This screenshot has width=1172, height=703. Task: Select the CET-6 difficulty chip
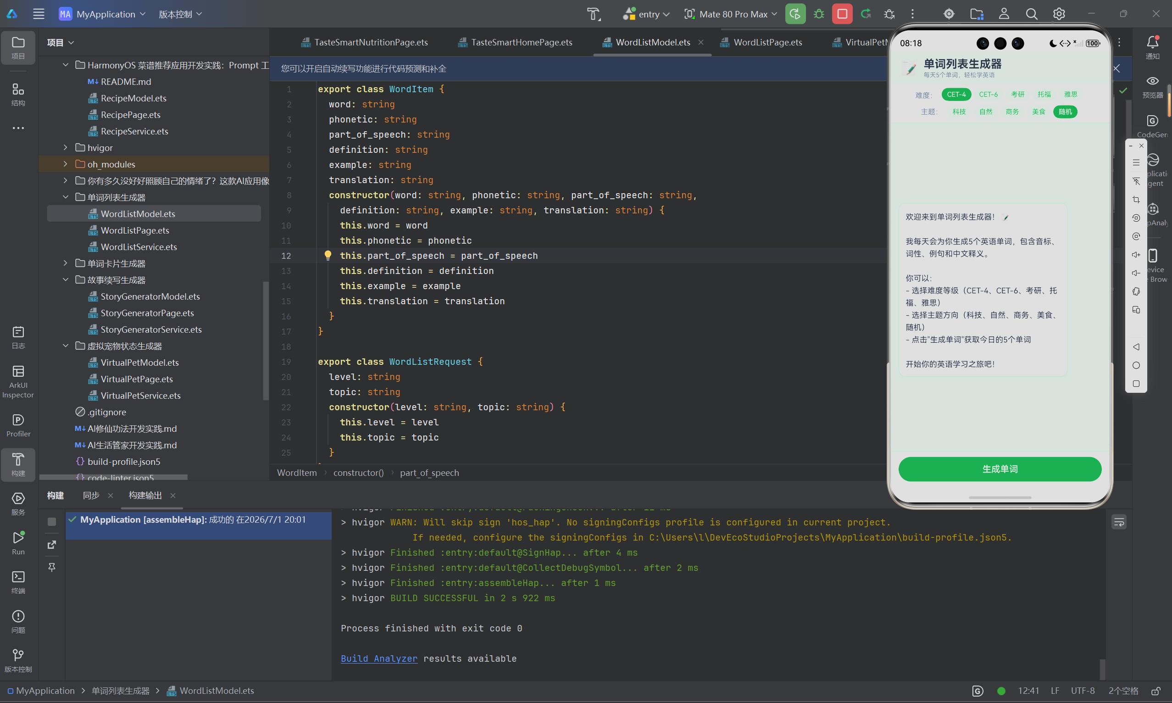coord(988,94)
